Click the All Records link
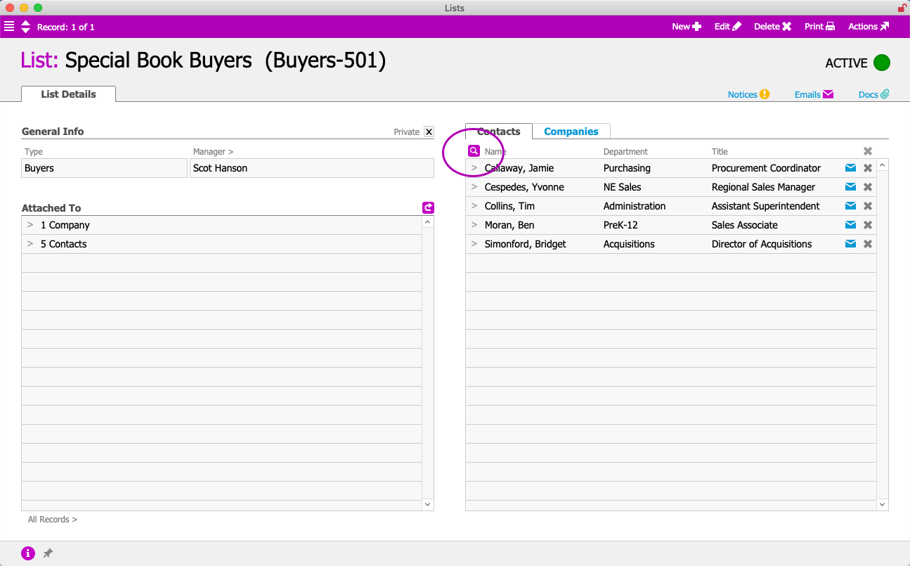This screenshot has height=566, width=910. tap(53, 520)
